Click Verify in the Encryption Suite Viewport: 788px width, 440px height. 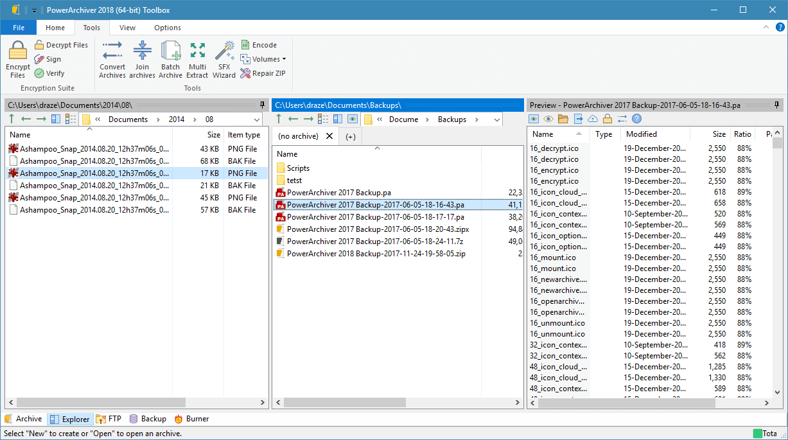[x=49, y=73]
